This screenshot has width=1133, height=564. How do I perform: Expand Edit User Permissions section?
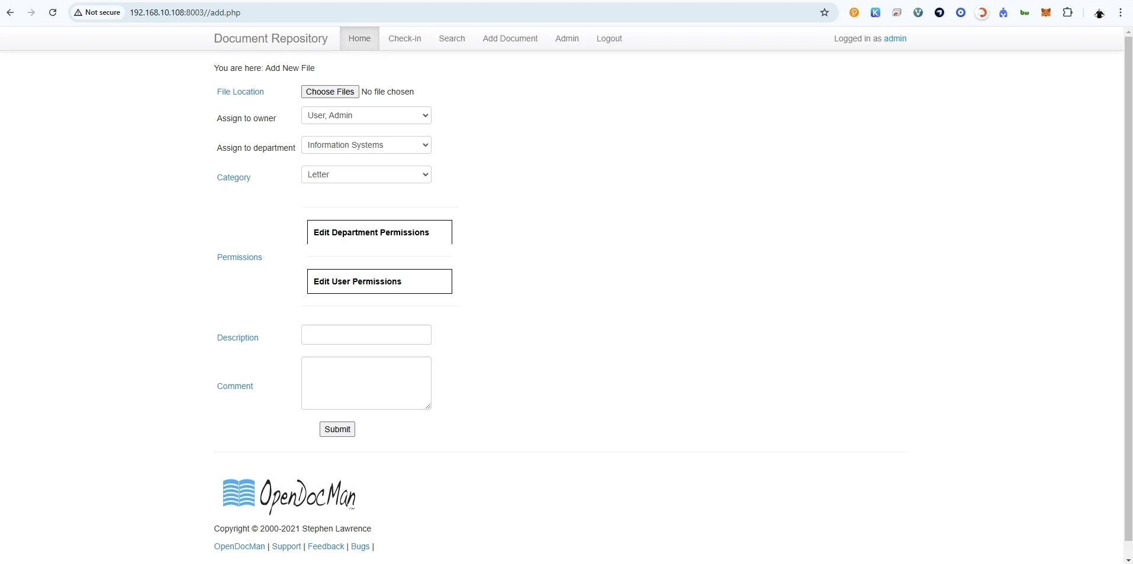tap(379, 281)
